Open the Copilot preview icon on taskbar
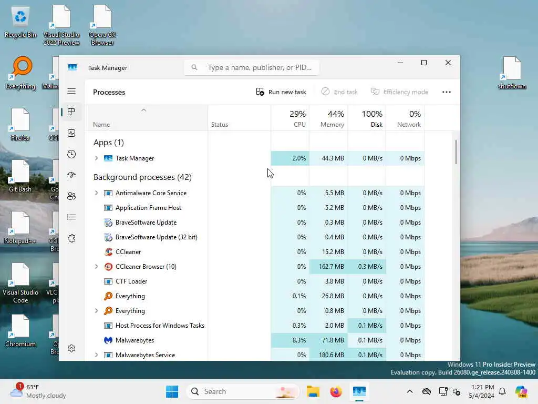Image resolution: width=538 pixels, height=404 pixels. [x=521, y=391]
